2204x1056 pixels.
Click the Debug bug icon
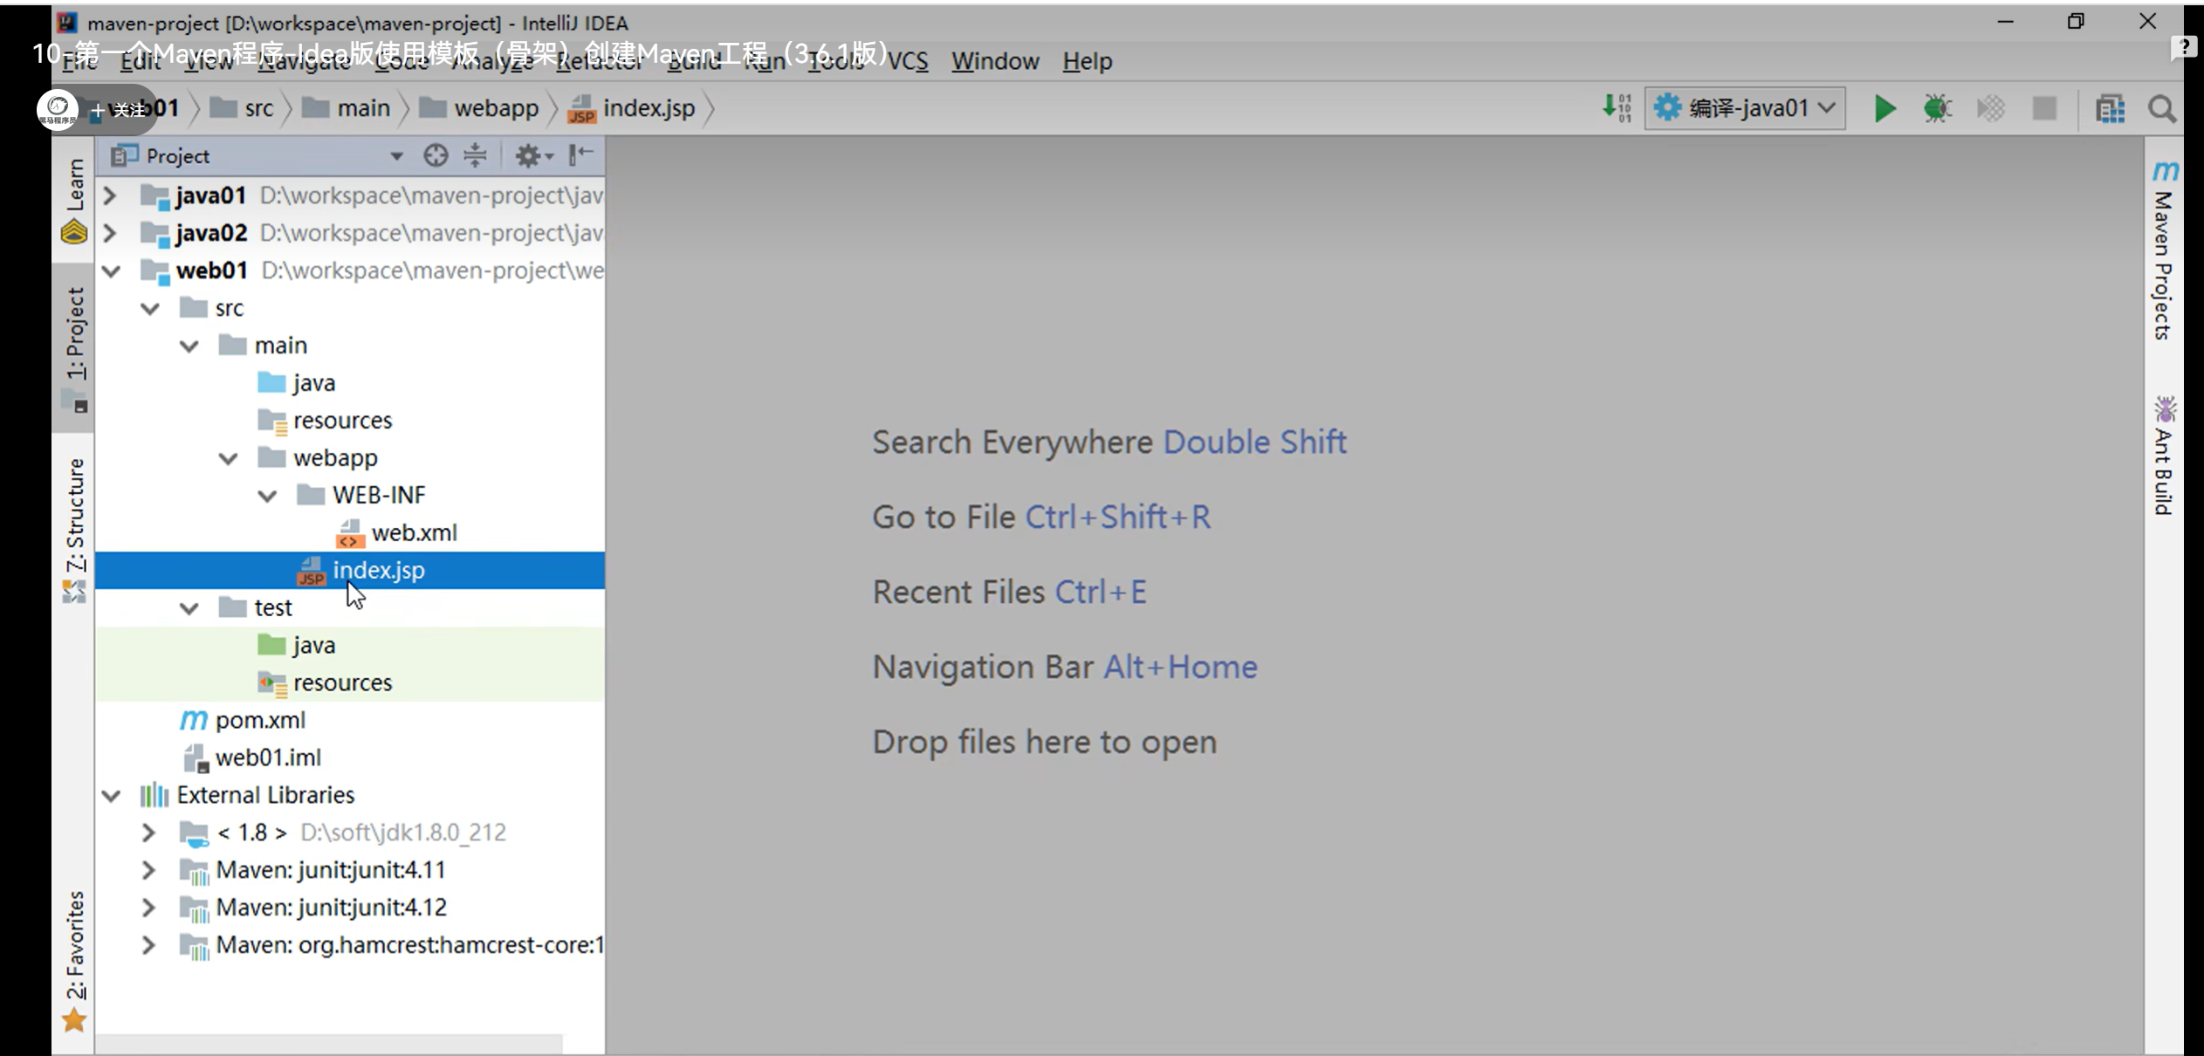point(1937,109)
